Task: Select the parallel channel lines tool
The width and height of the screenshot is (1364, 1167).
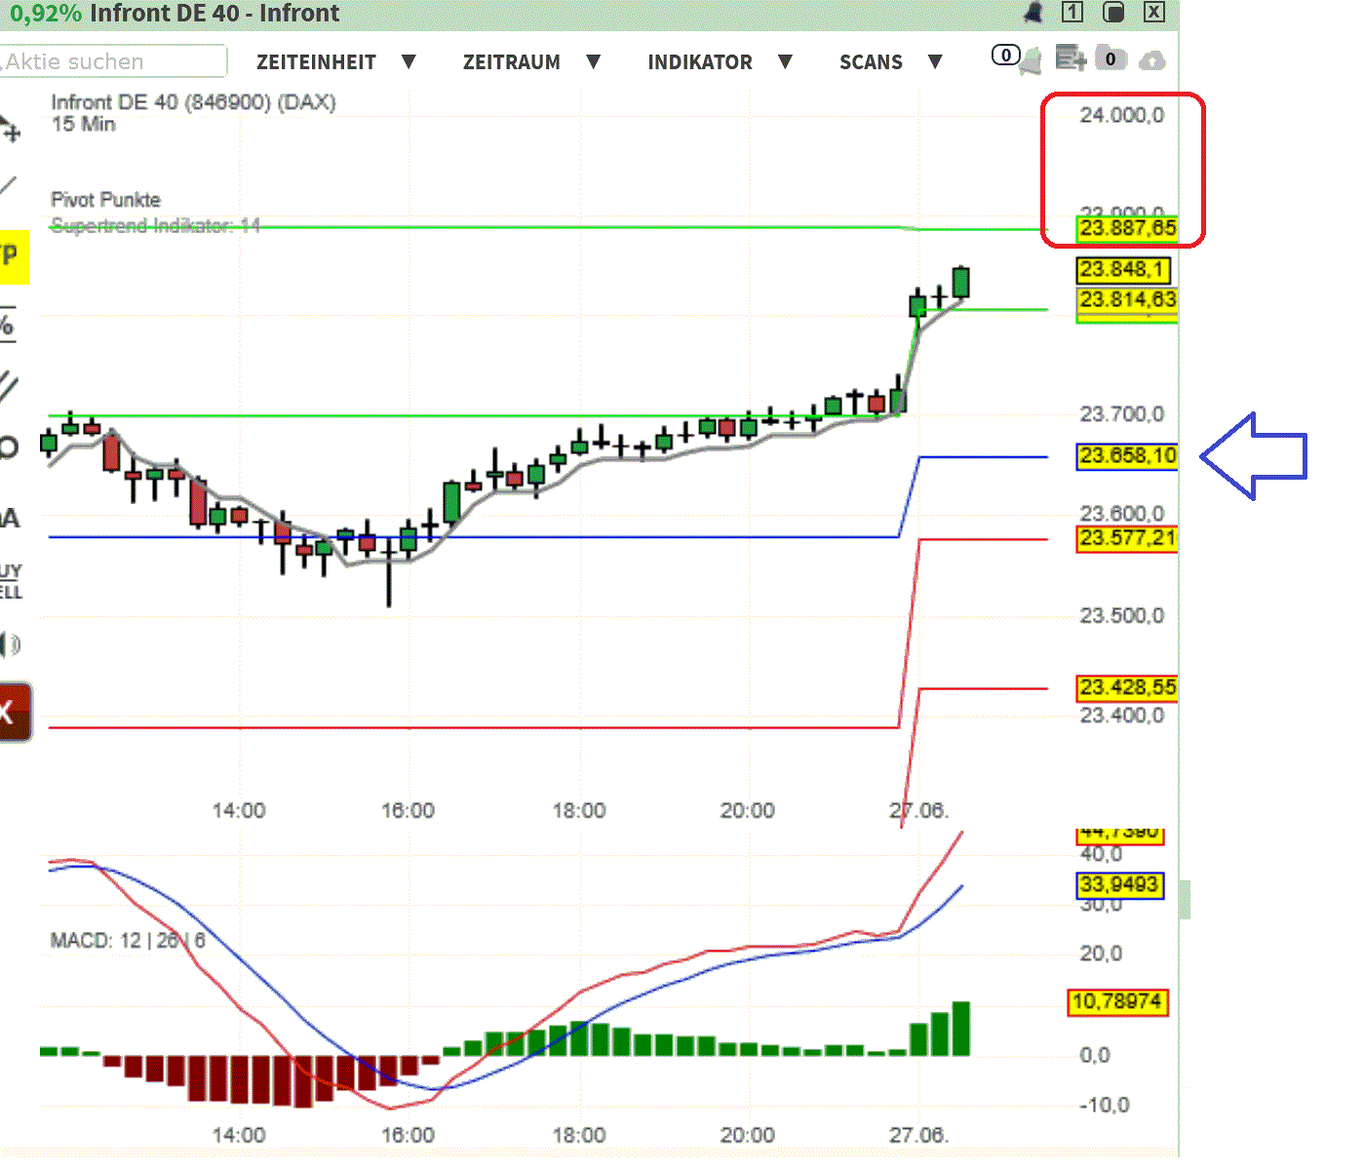Action: pos(9,386)
